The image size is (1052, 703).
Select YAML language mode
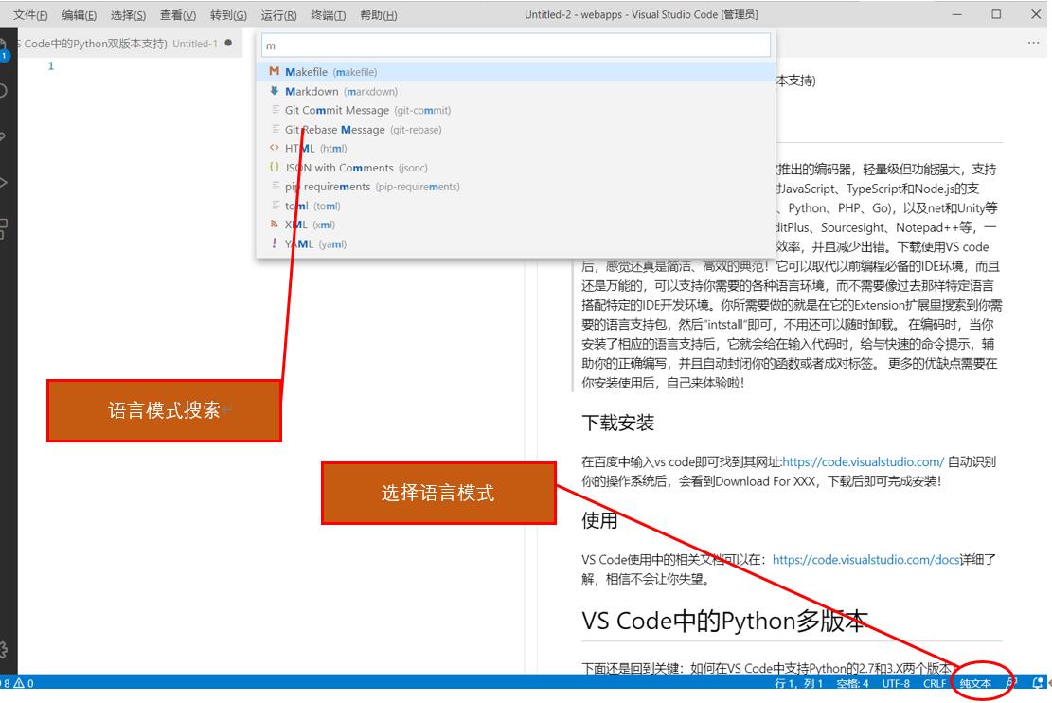(x=516, y=244)
